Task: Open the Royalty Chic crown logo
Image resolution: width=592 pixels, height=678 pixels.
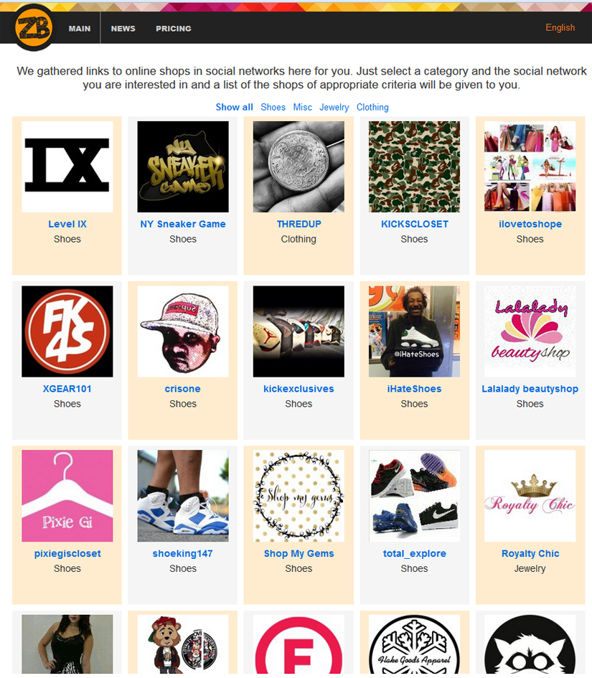Action: coord(530,496)
